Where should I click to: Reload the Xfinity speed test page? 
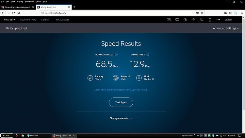point(14,13)
